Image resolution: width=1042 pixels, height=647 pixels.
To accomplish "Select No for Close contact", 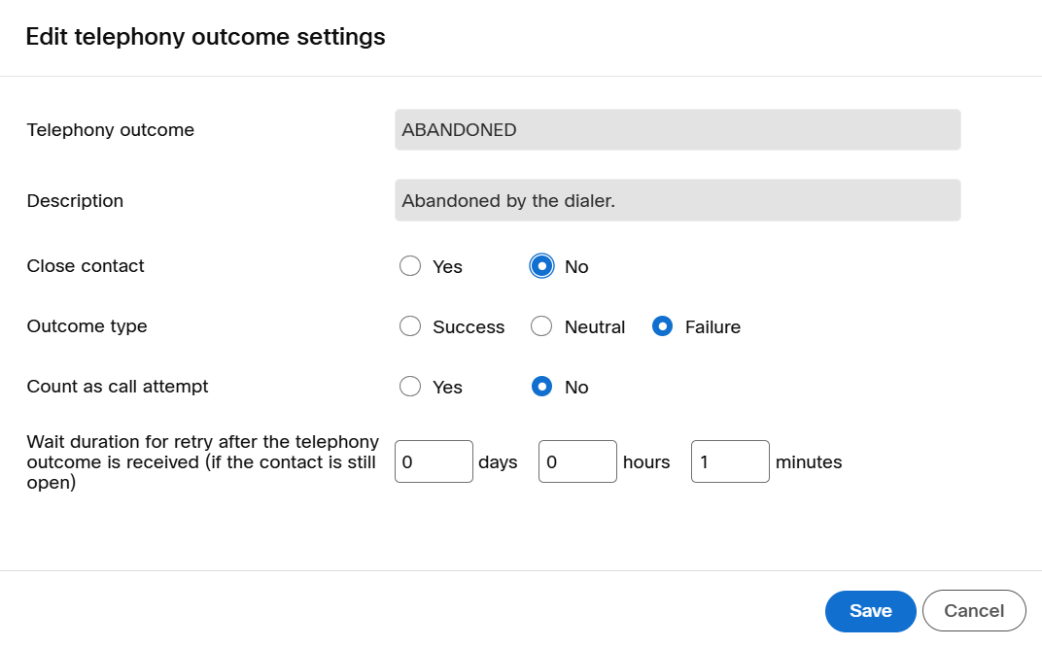I will pos(541,266).
